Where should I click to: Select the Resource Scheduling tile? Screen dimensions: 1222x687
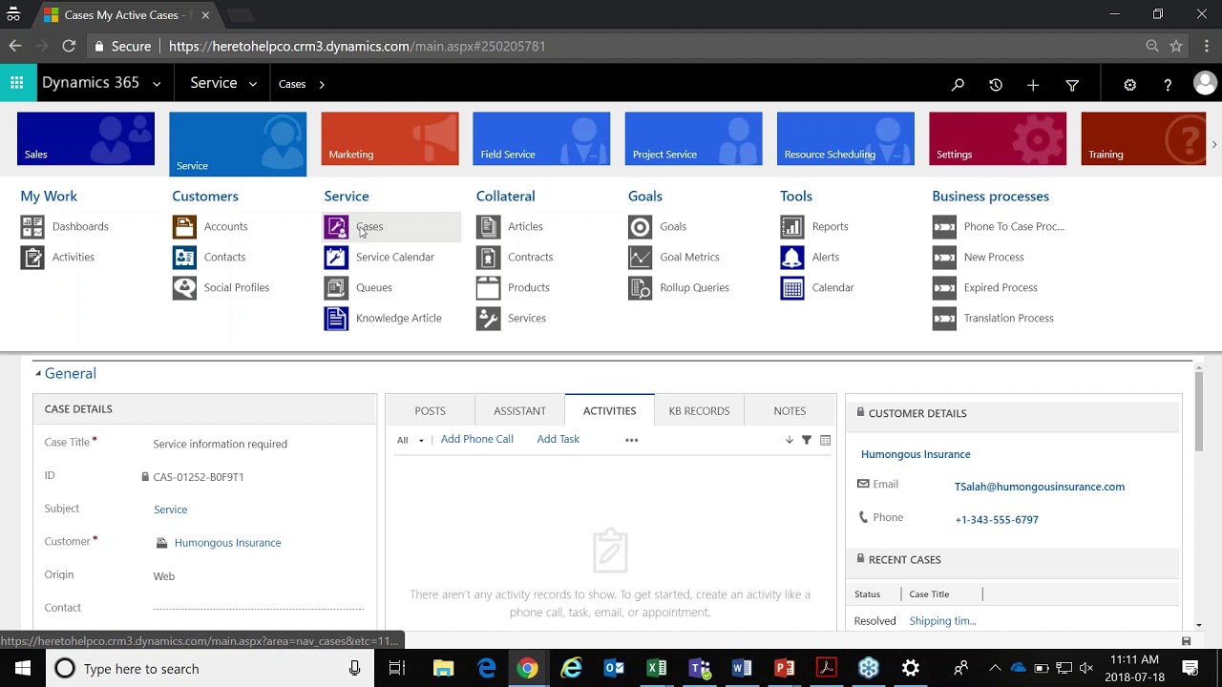point(845,138)
